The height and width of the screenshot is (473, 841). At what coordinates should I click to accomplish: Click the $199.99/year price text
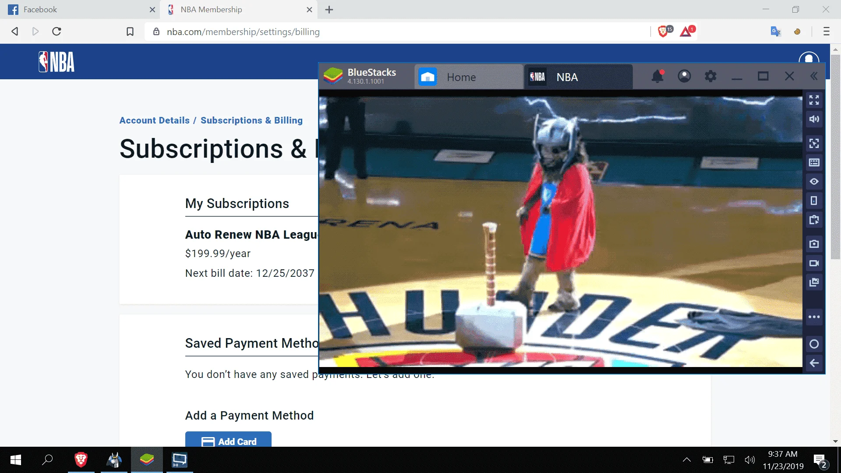pos(218,254)
